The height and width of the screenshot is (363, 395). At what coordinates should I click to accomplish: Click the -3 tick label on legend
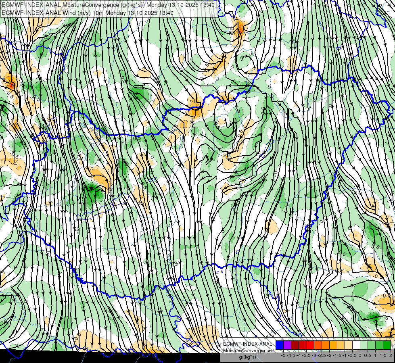click(314, 355)
